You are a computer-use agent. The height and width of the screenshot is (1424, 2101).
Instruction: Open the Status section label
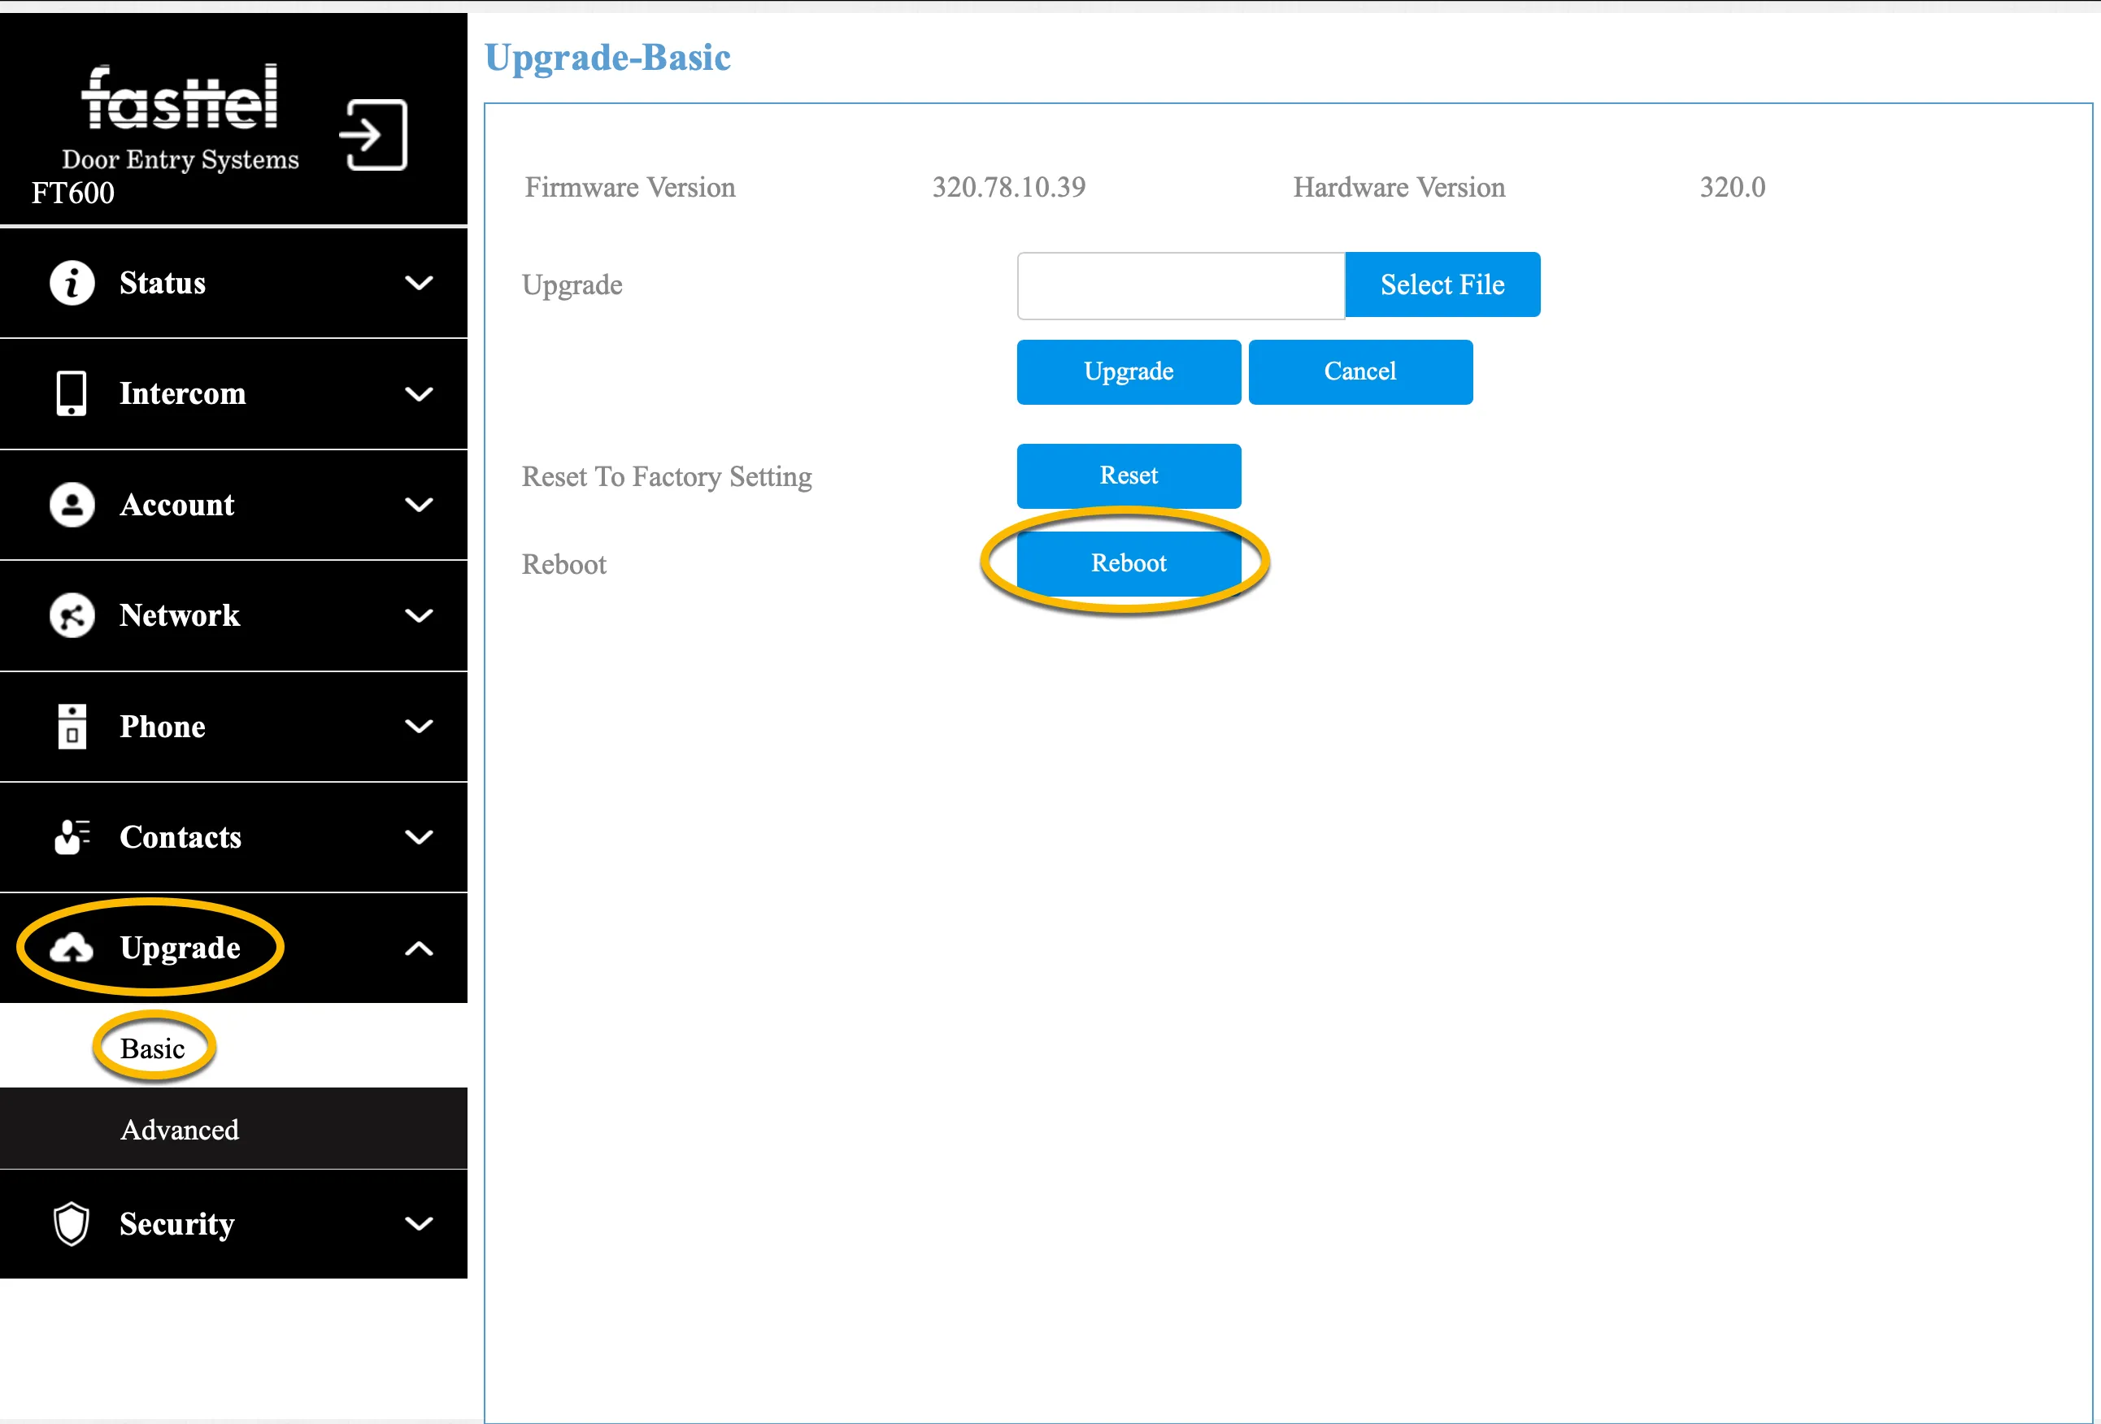[x=163, y=283]
